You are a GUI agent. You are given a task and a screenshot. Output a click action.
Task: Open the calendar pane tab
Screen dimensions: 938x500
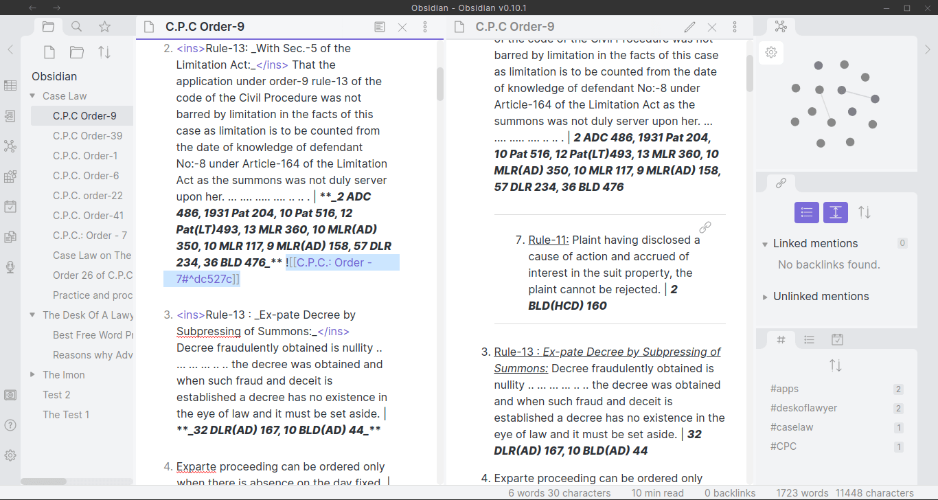[837, 339]
